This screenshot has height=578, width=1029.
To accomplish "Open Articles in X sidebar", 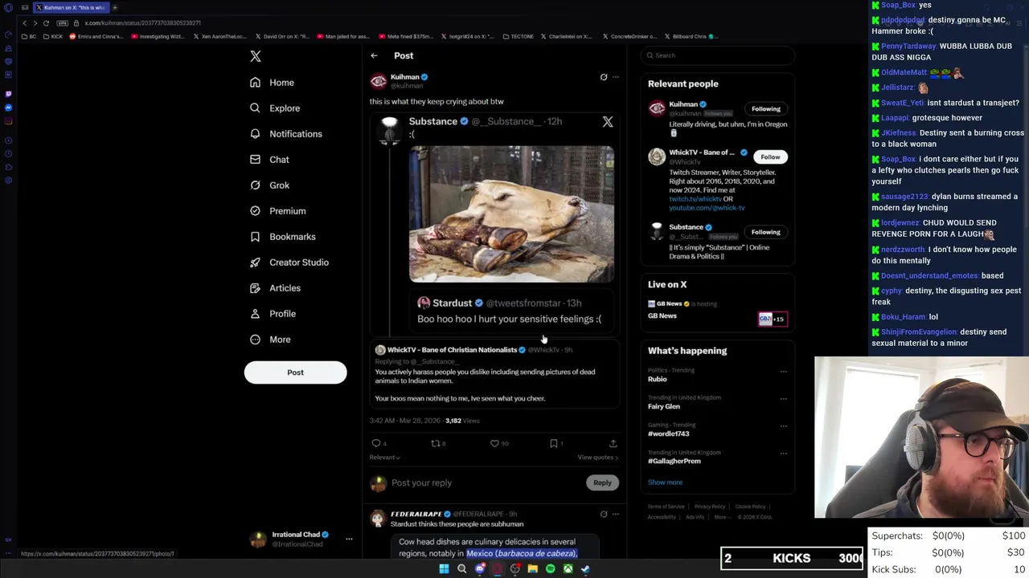I will tap(275, 288).
